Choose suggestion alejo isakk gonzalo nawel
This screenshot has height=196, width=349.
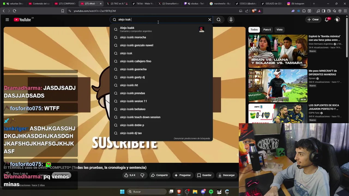tap(161, 45)
